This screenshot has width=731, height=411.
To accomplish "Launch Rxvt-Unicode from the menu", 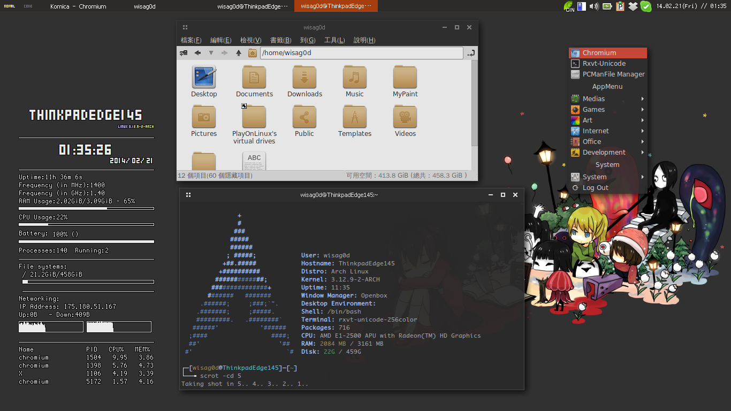I will click(604, 64).
